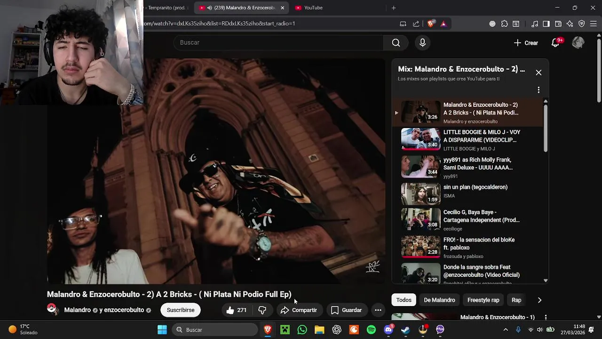Image resolution: width=602 pixels, height=339 pixels.
Task: Show hidden system tray icons chevron
Action: [506, 330]
